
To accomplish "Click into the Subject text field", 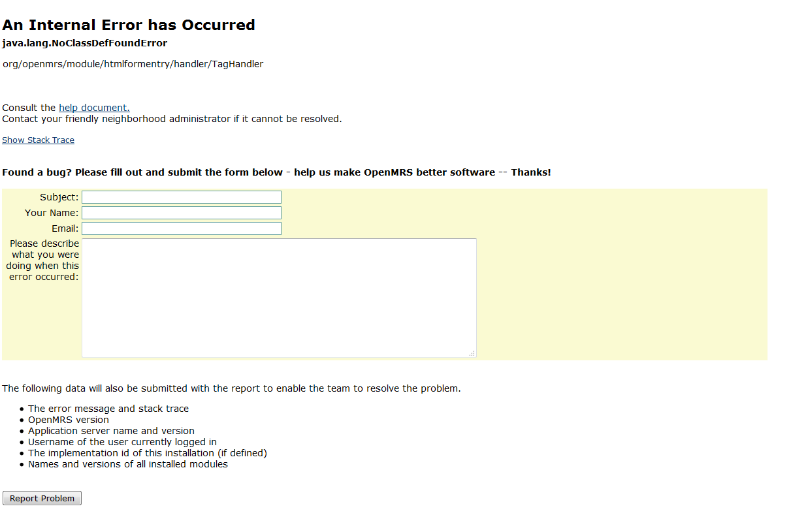I will [x=181, y=197].
